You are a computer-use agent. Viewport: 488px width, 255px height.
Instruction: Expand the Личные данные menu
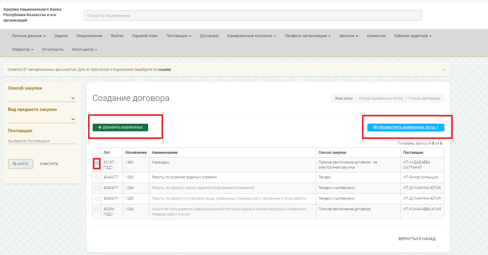coord(29,36)
